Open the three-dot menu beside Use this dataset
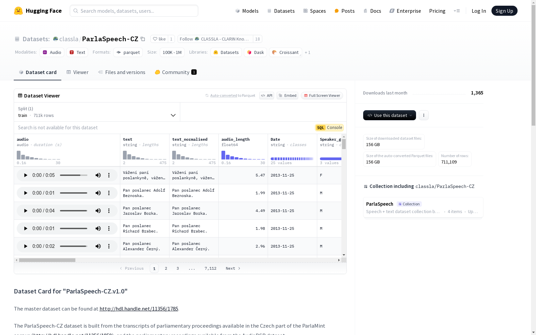 (x=424, y=115)
